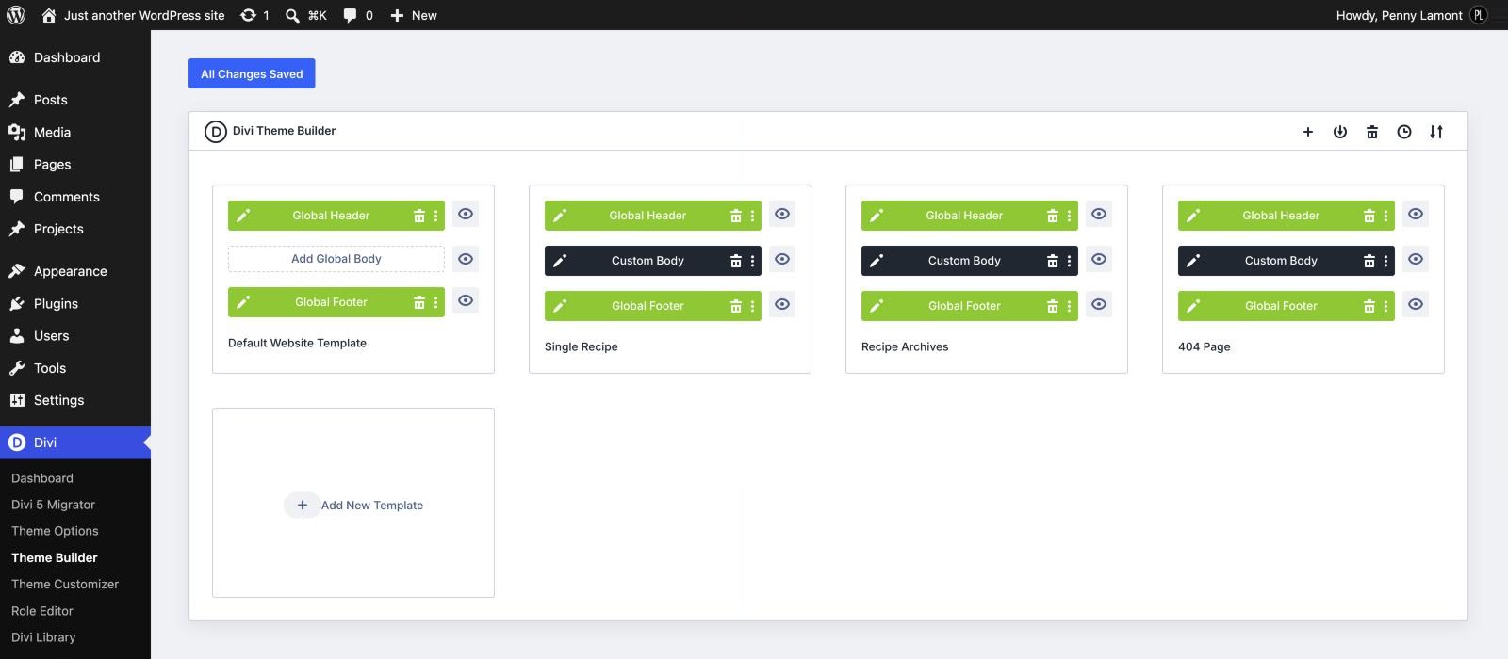
Task: Hide Custom Body in Single Recipe template
Action: [x=782, y=259]
